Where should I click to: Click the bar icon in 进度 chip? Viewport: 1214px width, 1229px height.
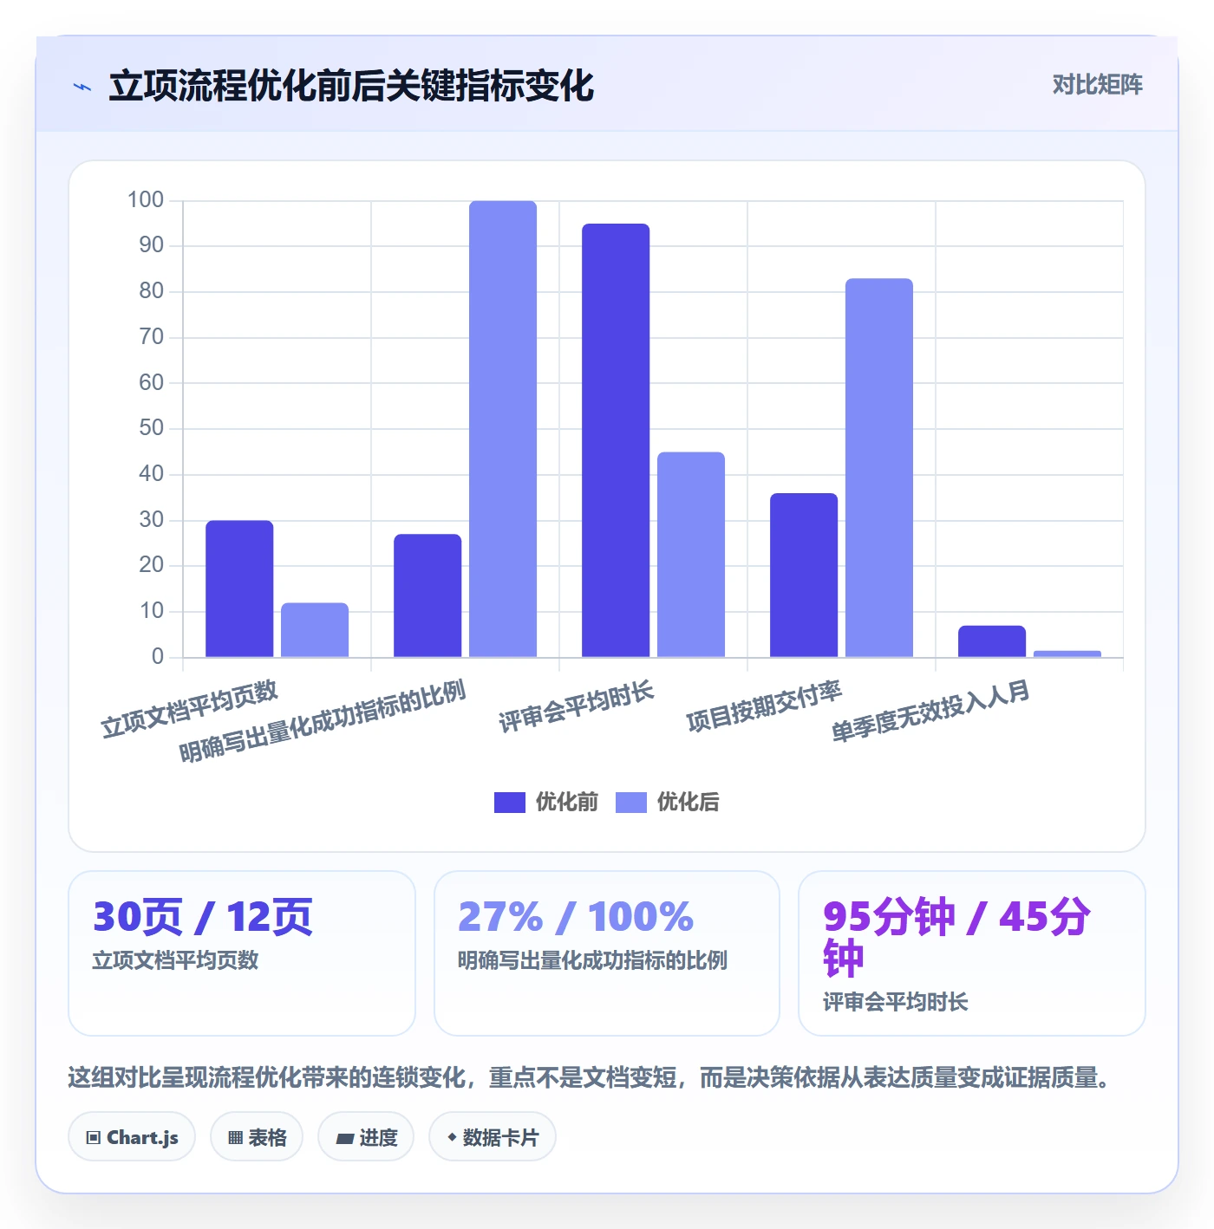coord(345,1138)
